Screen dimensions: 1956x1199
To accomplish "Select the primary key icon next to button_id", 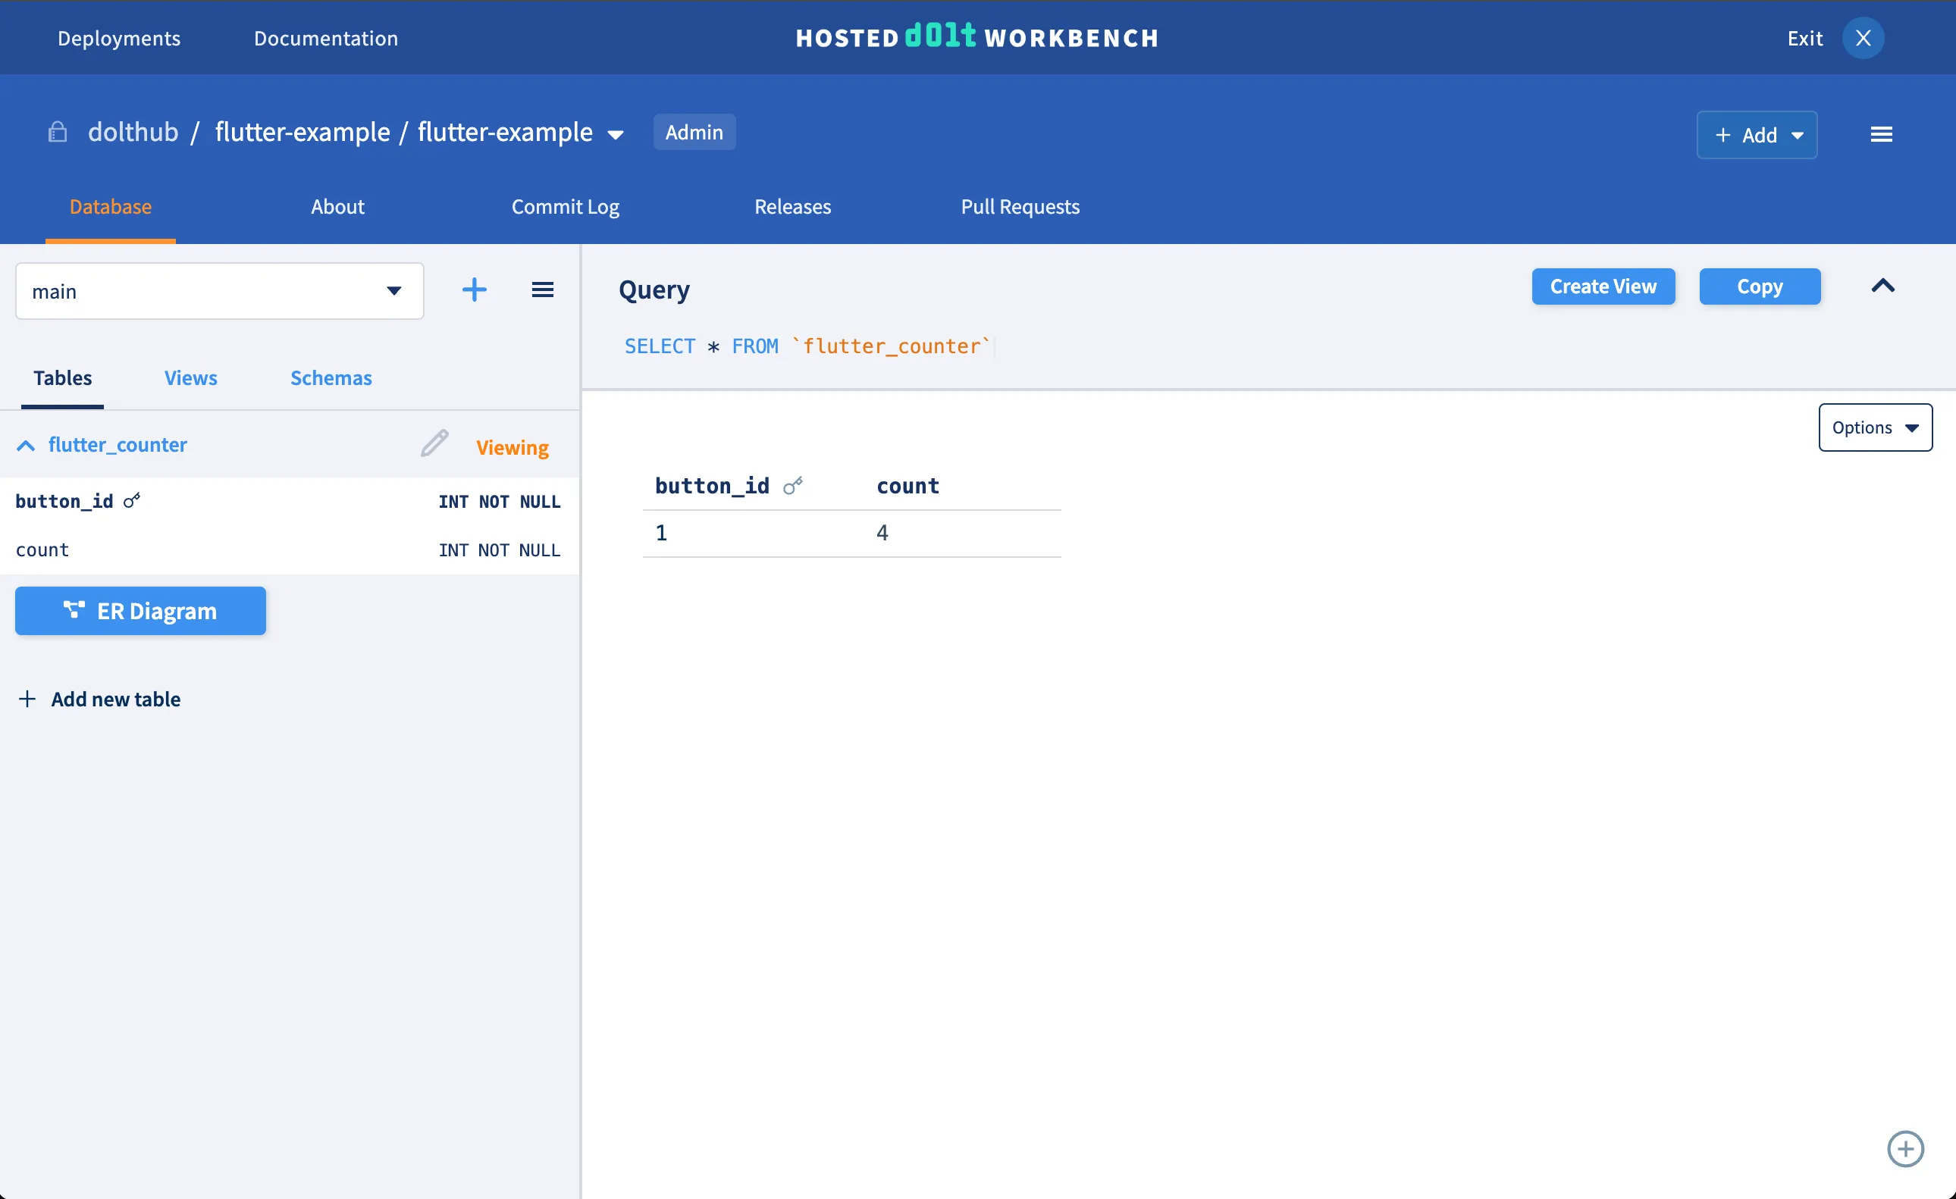I will click(132, 501).
